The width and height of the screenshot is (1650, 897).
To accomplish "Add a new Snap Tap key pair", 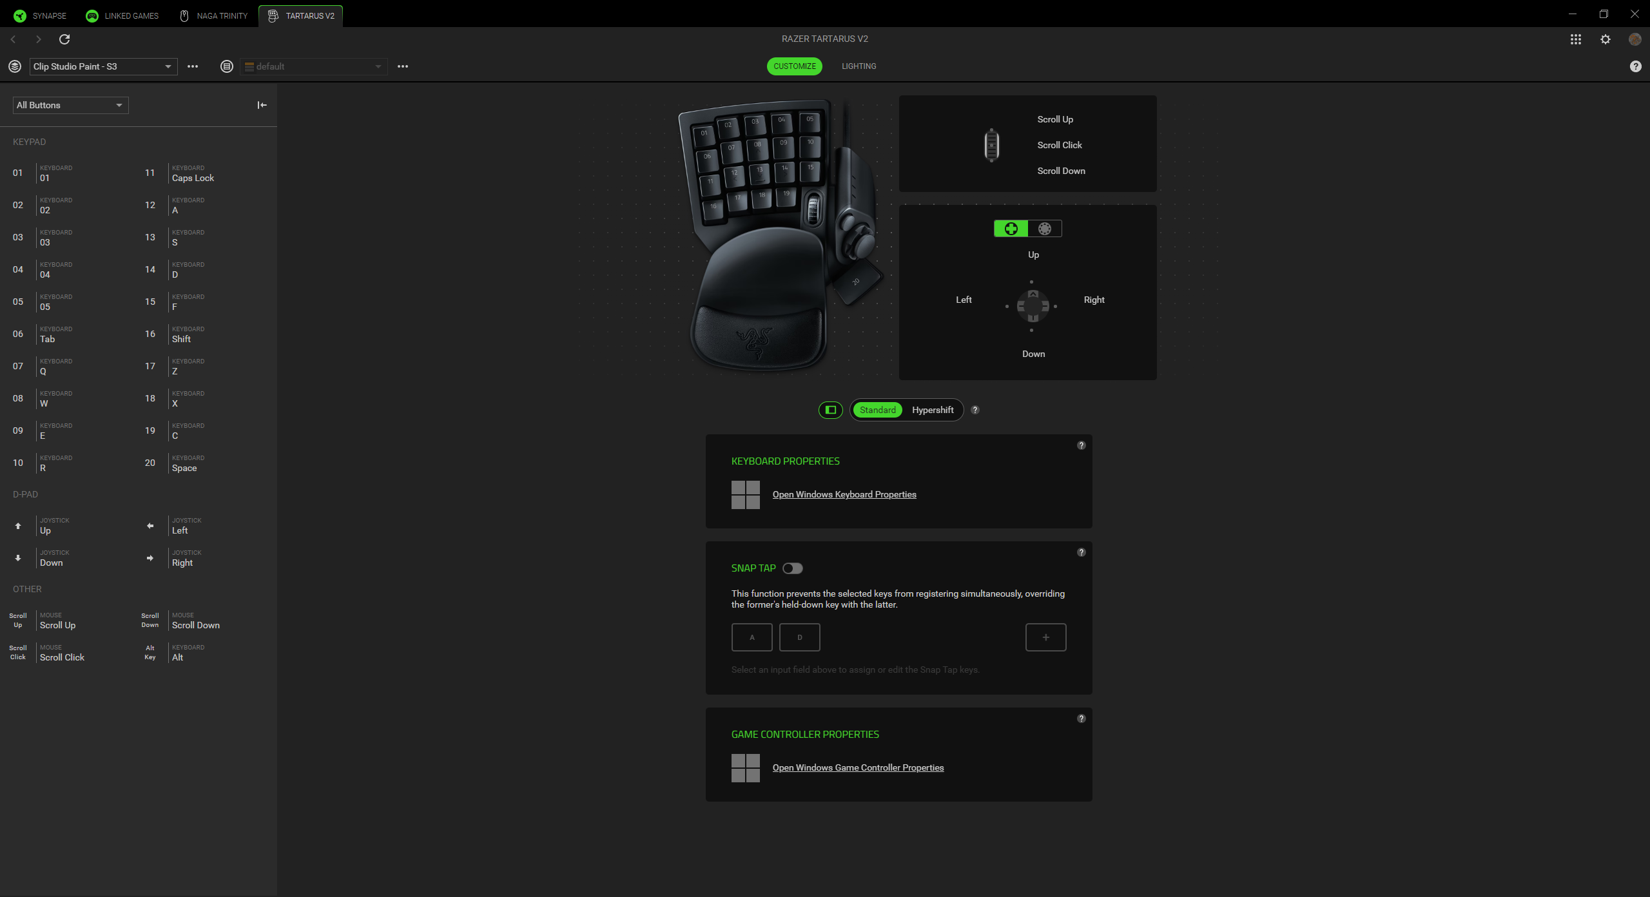I will [x=1045, y=637].
